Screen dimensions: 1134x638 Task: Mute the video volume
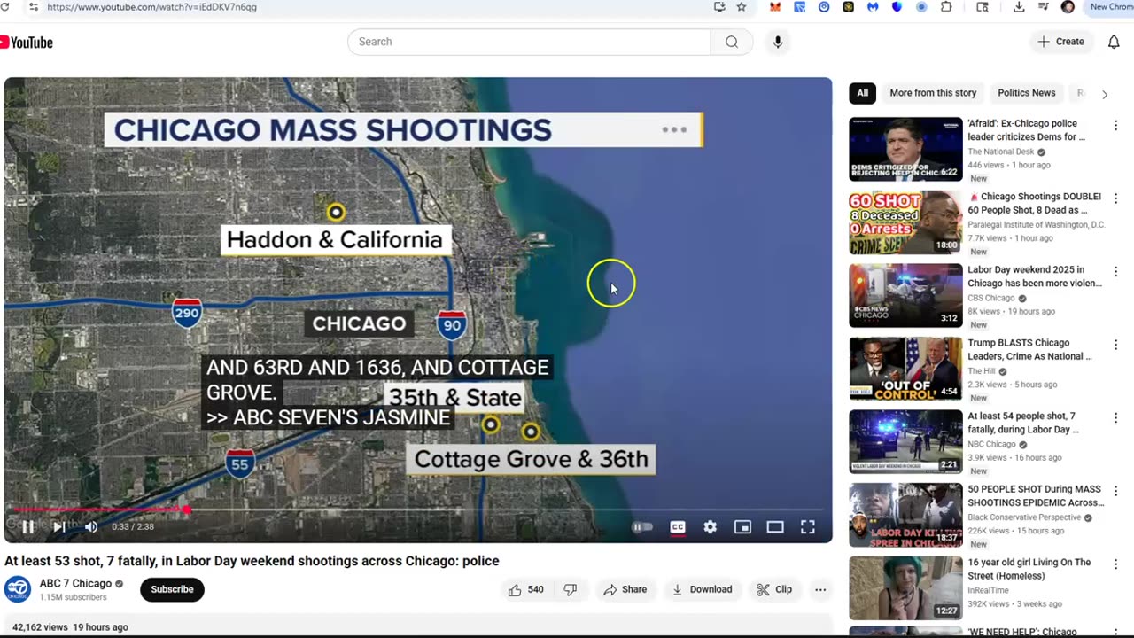tap(90, 527)
